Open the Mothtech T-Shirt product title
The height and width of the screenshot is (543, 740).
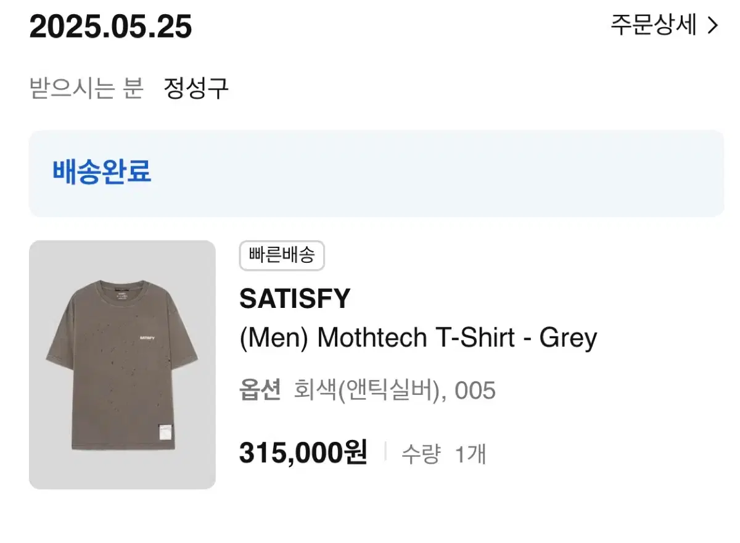tap(418, 338)
